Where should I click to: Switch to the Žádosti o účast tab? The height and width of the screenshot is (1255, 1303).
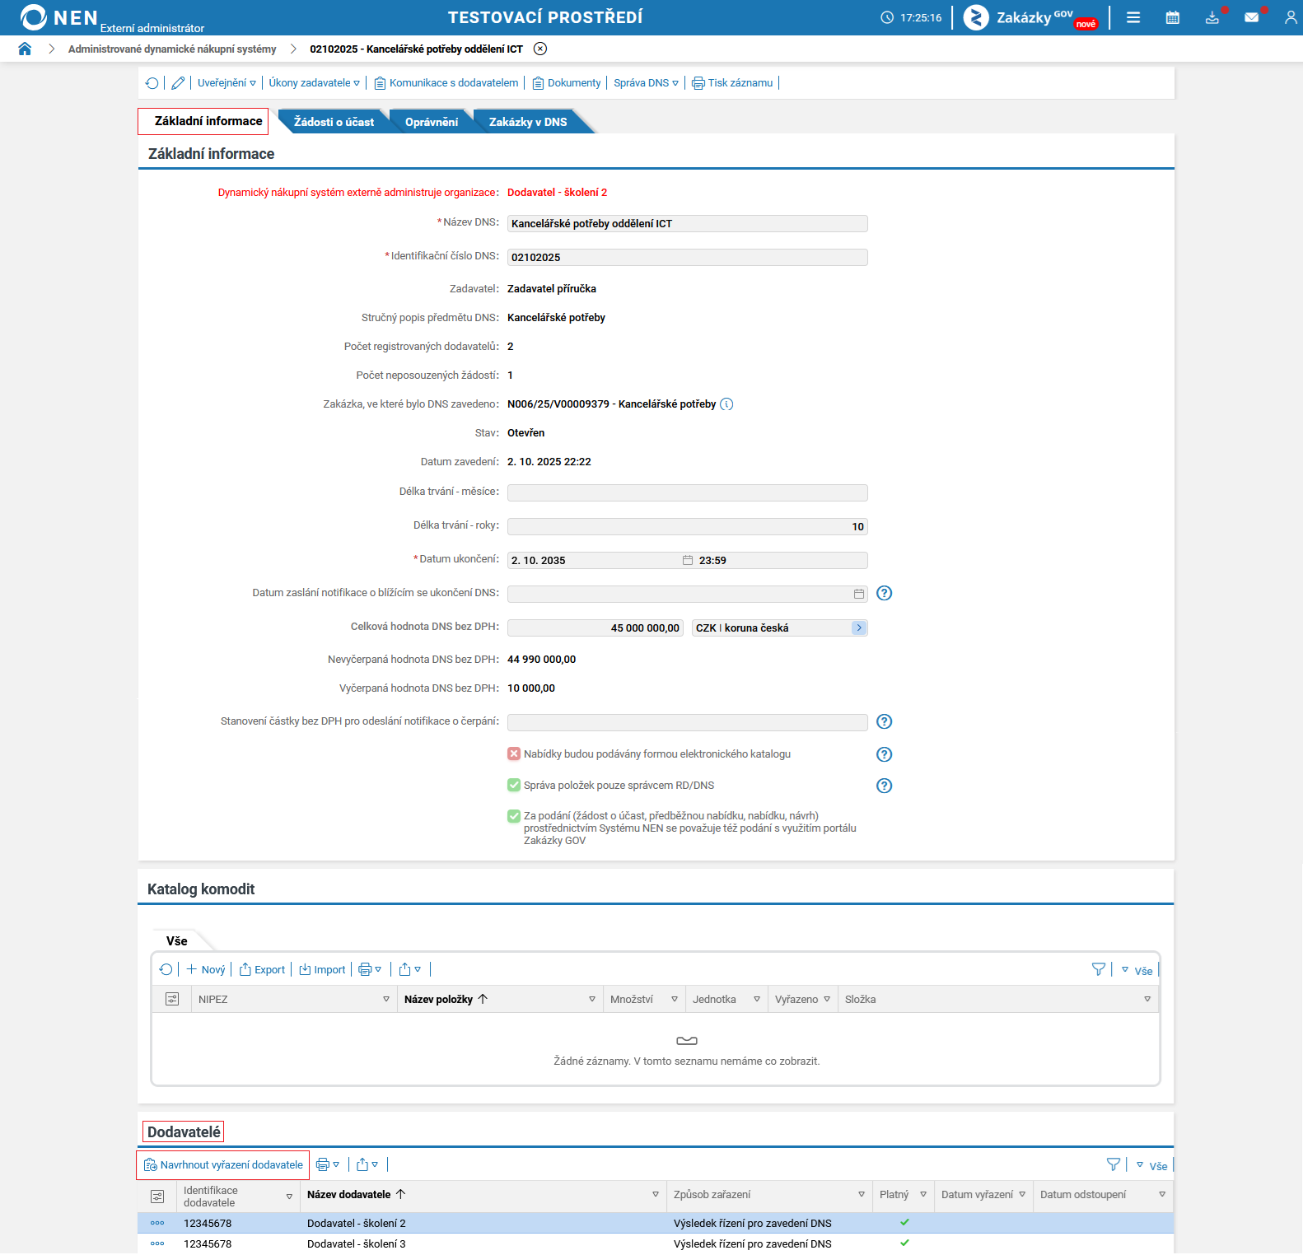(334, 122)
